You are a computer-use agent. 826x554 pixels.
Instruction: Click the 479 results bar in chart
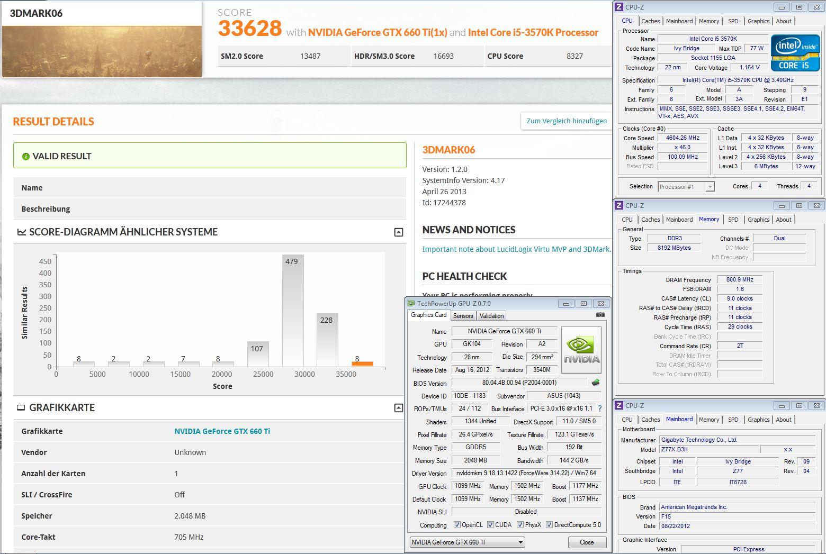click(293, 311)
